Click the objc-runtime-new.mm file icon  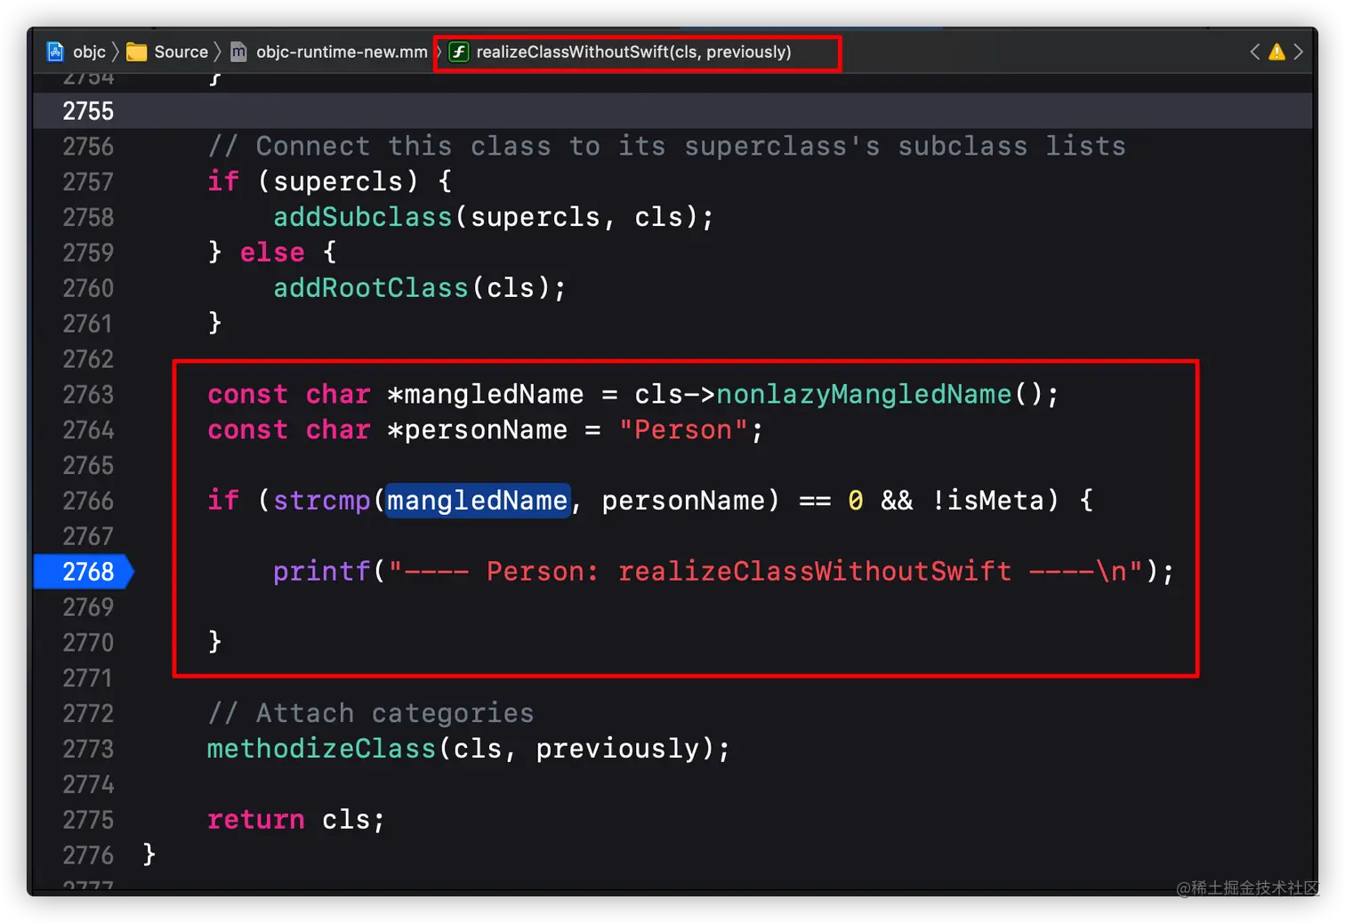238,52
